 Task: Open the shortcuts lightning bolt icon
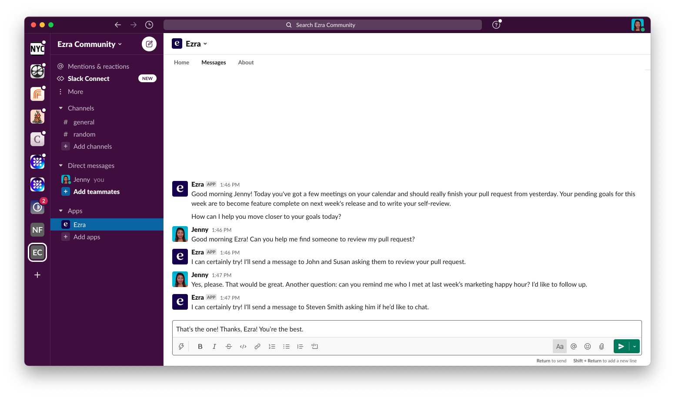[181, 346]
